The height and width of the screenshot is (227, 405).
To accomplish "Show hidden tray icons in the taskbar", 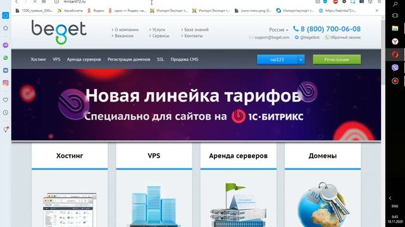I will pos(390,198).
